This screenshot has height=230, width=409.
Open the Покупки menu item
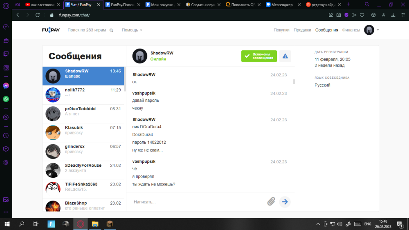(281, 30)
